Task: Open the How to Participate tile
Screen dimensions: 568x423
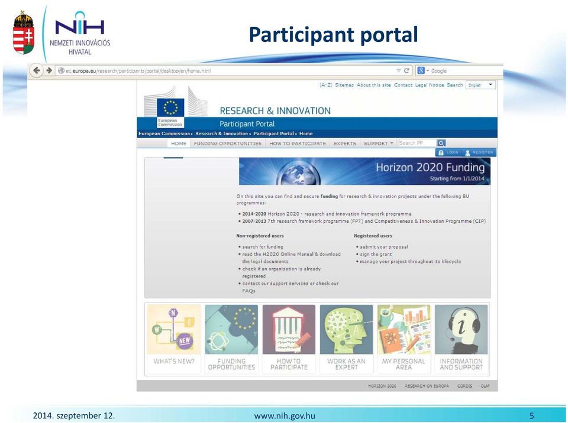Action: click(289, 338)
